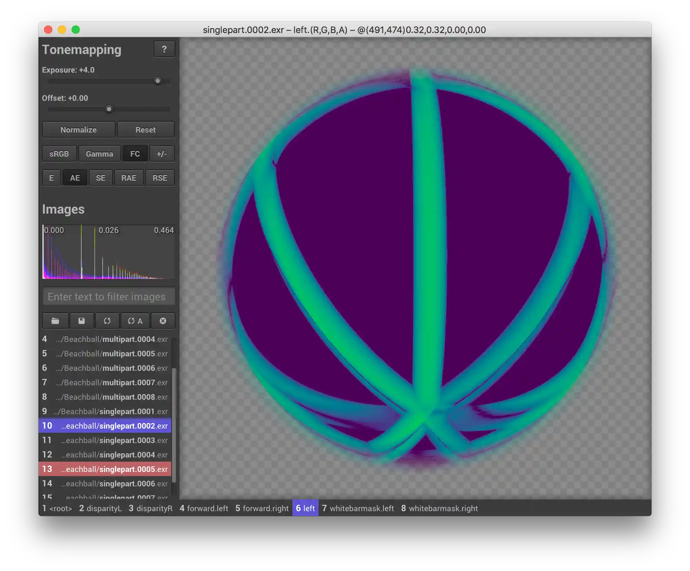Switch to the RSE error metric

pos(160,178)
